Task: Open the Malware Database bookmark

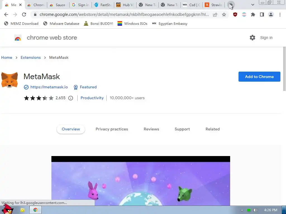Action: coord(61,23)
